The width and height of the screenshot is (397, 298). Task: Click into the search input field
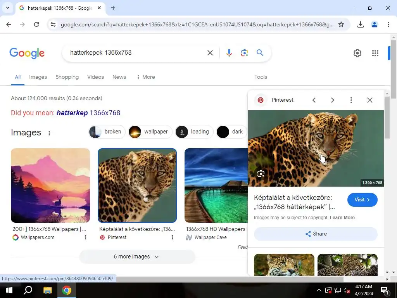(x=137, y=53)
